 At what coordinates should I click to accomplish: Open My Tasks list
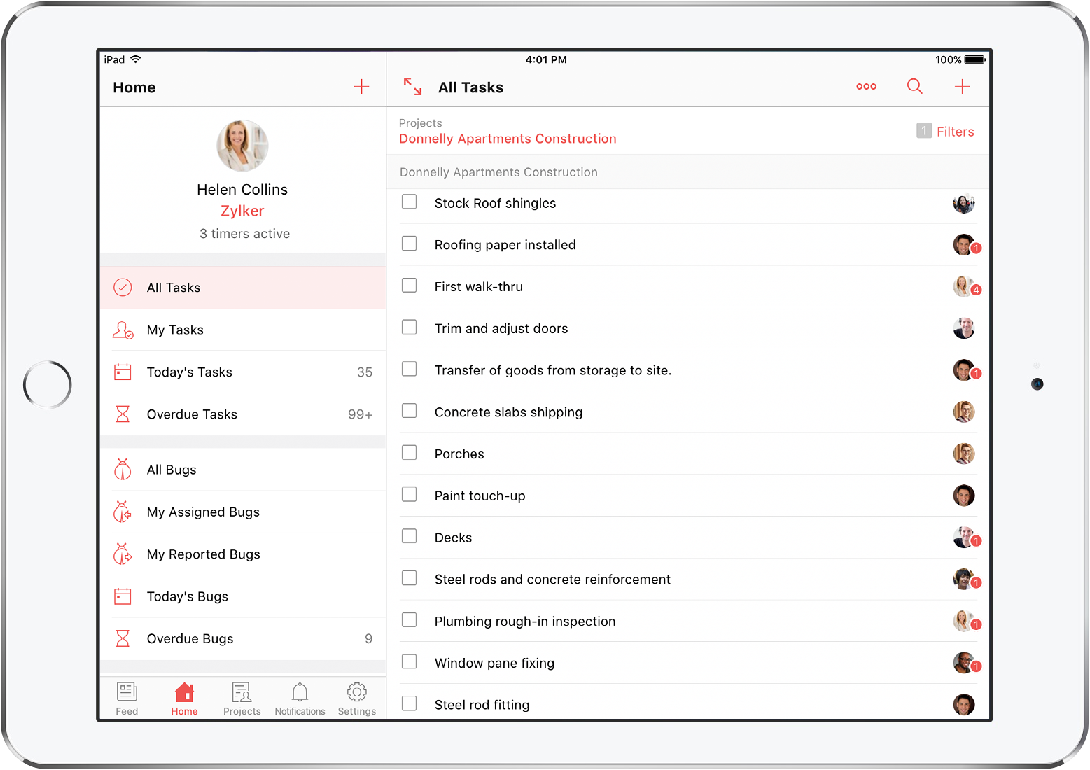pos(243,330)
